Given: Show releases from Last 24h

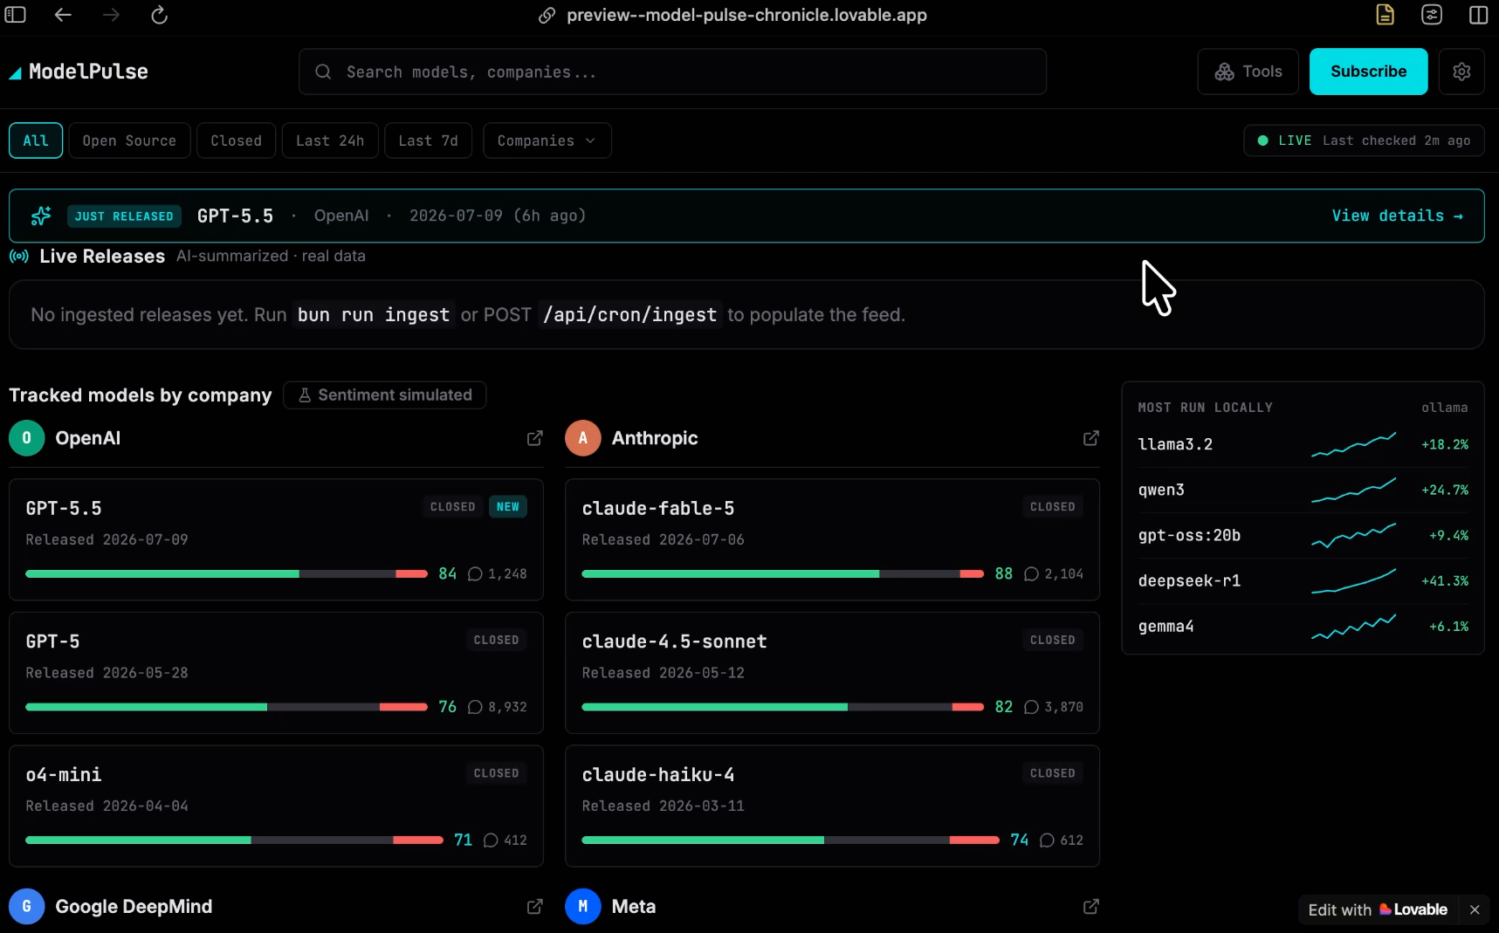Looking at the screenshot, I should 330,141.
